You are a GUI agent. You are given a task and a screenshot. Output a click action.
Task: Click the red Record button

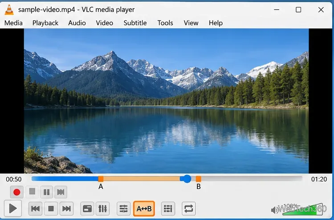pyautogui.click(x=16, y=192)
